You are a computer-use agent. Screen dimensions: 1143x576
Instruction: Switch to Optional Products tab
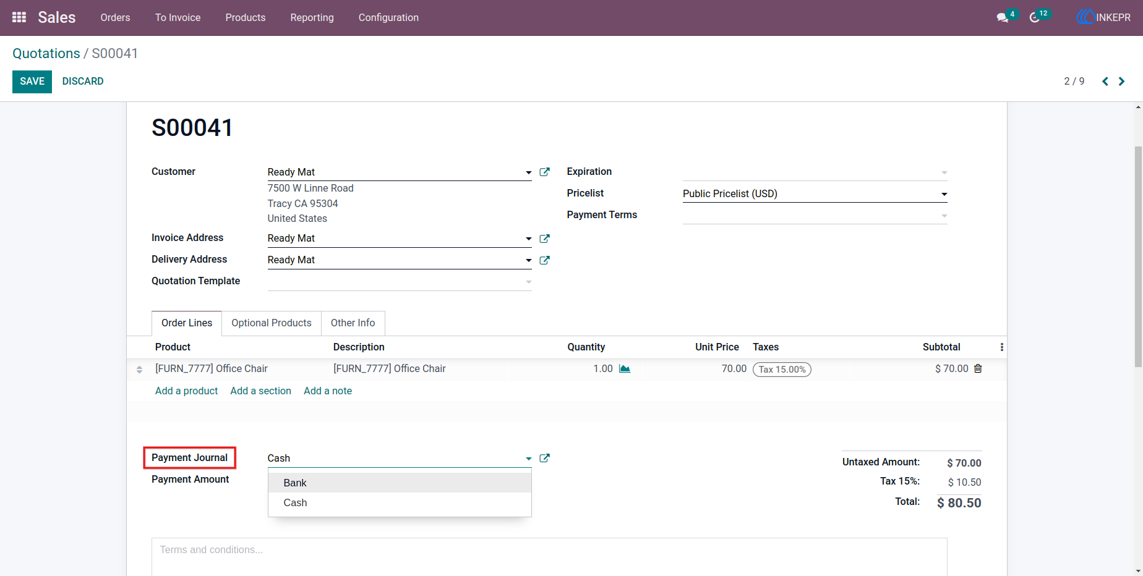tap(272, 323)
